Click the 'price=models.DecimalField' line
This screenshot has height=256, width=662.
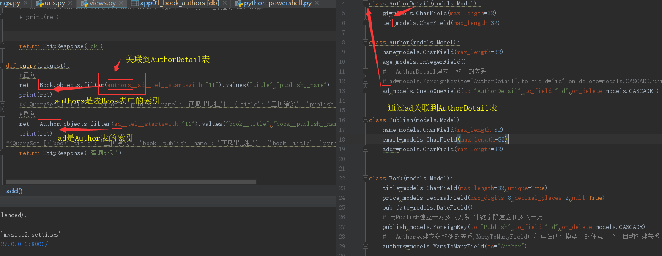pos(494,198)
